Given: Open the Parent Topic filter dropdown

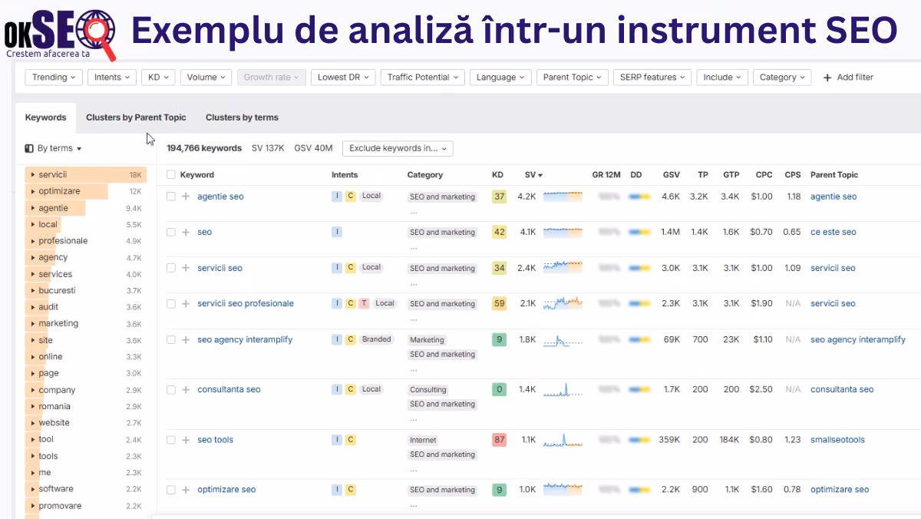Looking at the screenshot, I should [x=573, y=78].
